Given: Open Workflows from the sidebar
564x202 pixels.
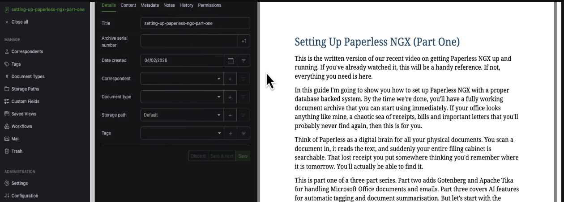Looking at the screenshot, I should tap(21, 126).
